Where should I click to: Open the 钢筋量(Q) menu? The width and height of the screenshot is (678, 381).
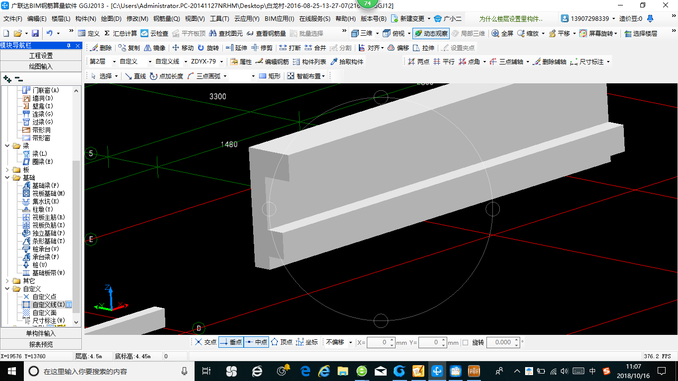coord(166,19)
